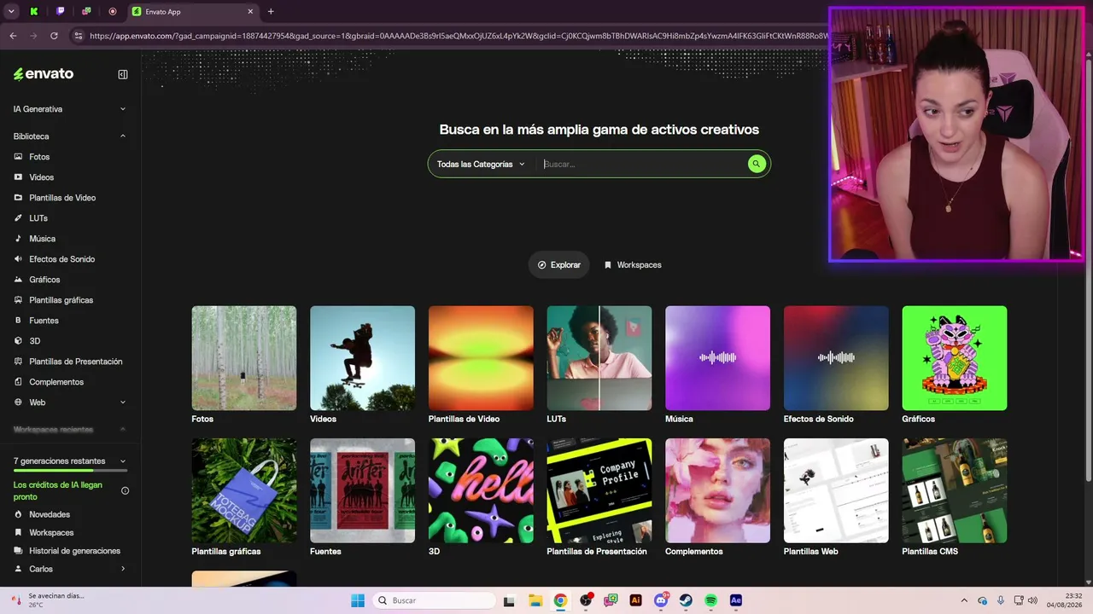Click the Windows taskbar Buscar search box
The height and width of the screenshot is (614, 1093).
click(434, 600)
